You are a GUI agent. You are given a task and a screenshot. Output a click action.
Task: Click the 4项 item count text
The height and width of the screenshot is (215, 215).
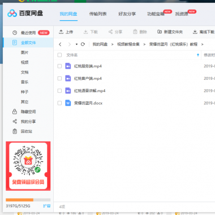(62, 207)
